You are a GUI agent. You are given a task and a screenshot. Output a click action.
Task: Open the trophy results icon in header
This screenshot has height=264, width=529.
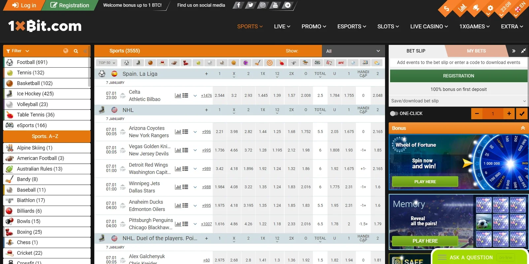point(476,8)
